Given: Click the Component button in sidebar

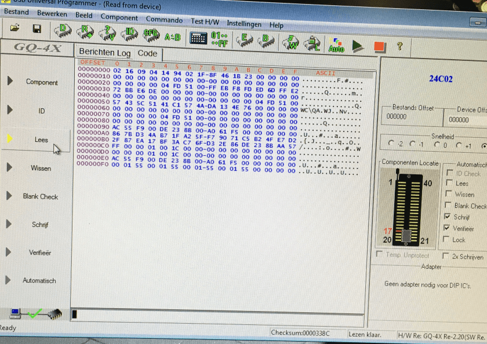Looking at the screenshot, I should [41, 82].
